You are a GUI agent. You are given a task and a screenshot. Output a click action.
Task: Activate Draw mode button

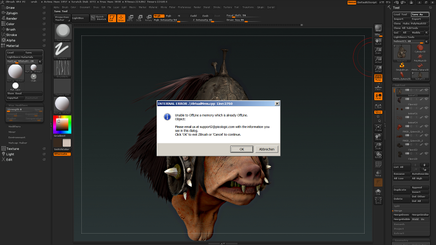point(121,18)
